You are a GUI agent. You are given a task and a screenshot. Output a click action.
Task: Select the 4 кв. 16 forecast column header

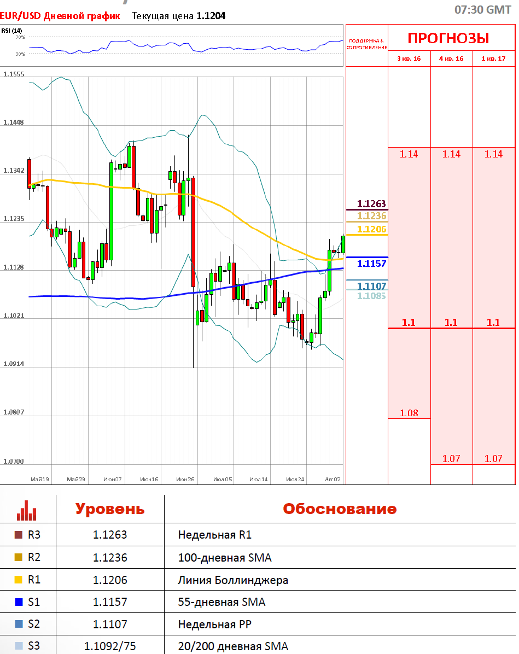[451, 59]
